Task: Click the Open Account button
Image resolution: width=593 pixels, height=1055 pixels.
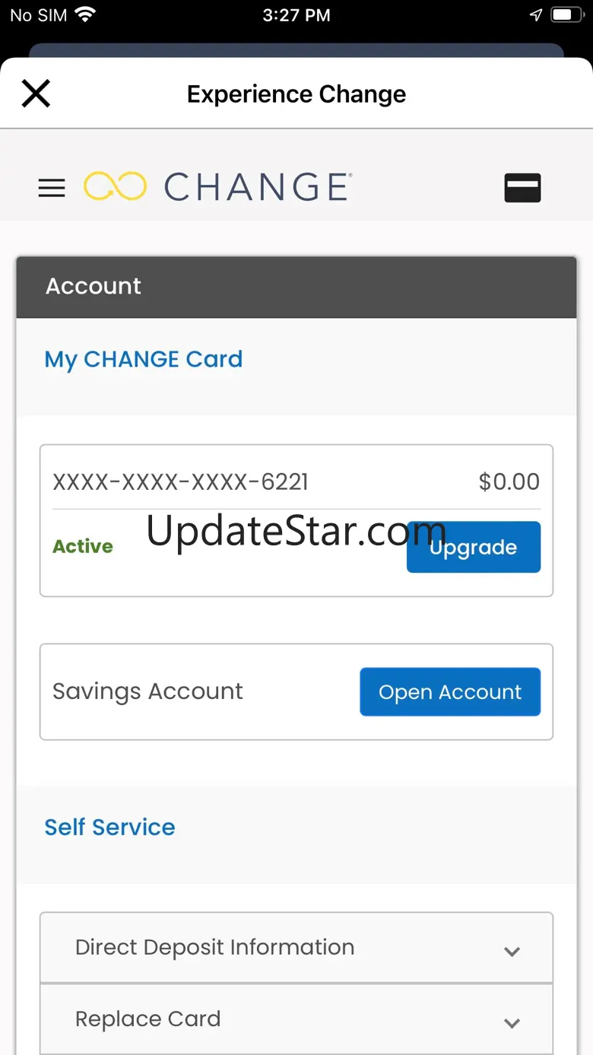Action: click(x=450, y=691)
